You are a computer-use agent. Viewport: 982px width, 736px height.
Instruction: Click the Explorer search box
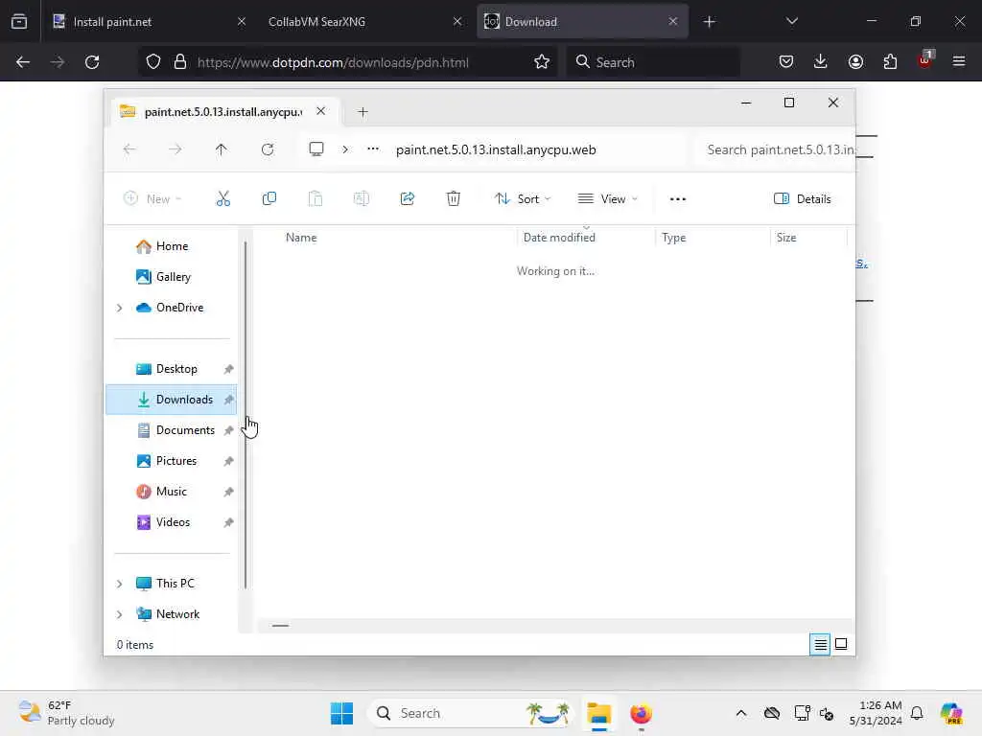pyautogui.click(x=777, y=150)
